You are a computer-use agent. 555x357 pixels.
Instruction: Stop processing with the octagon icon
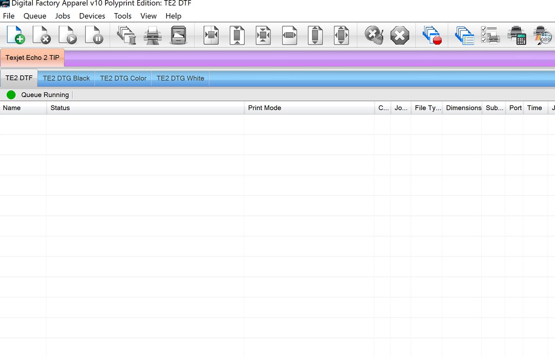pyautogui.click(x=400, y=35)
